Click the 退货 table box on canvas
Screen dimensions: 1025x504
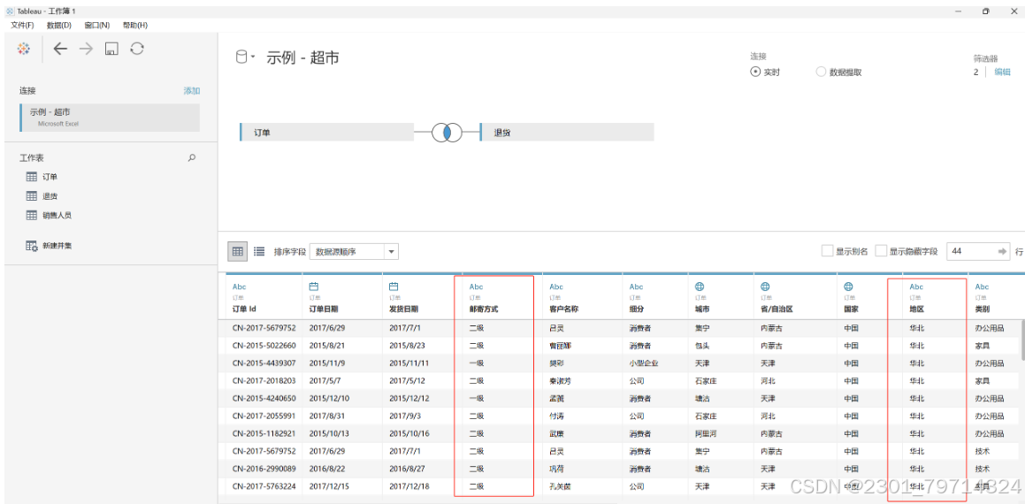point(567,132)
